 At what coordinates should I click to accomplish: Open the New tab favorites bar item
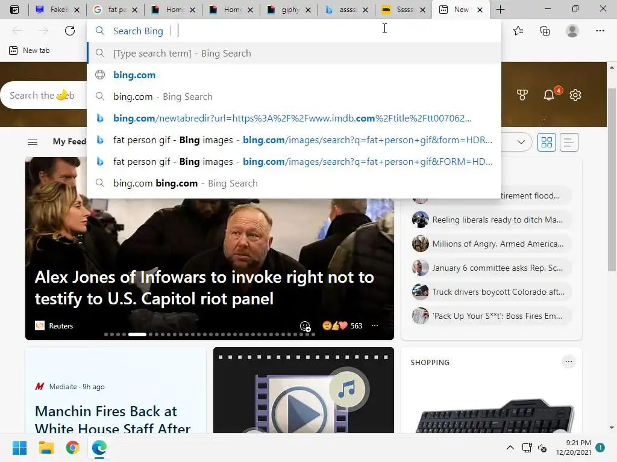tap(30, 51)
